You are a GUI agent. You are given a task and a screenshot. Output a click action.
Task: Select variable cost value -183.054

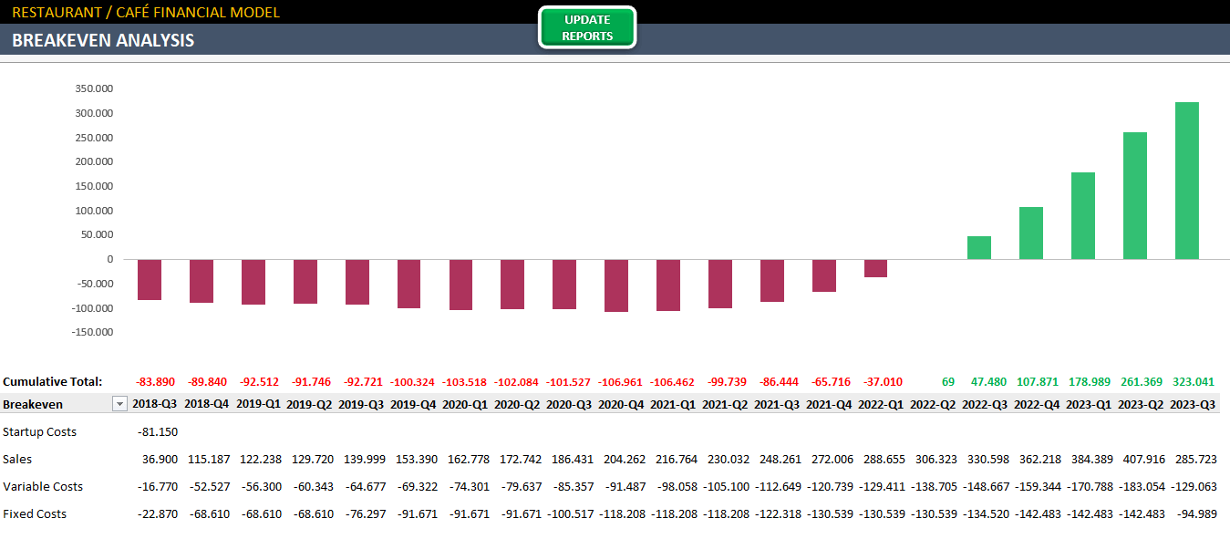1142,486
